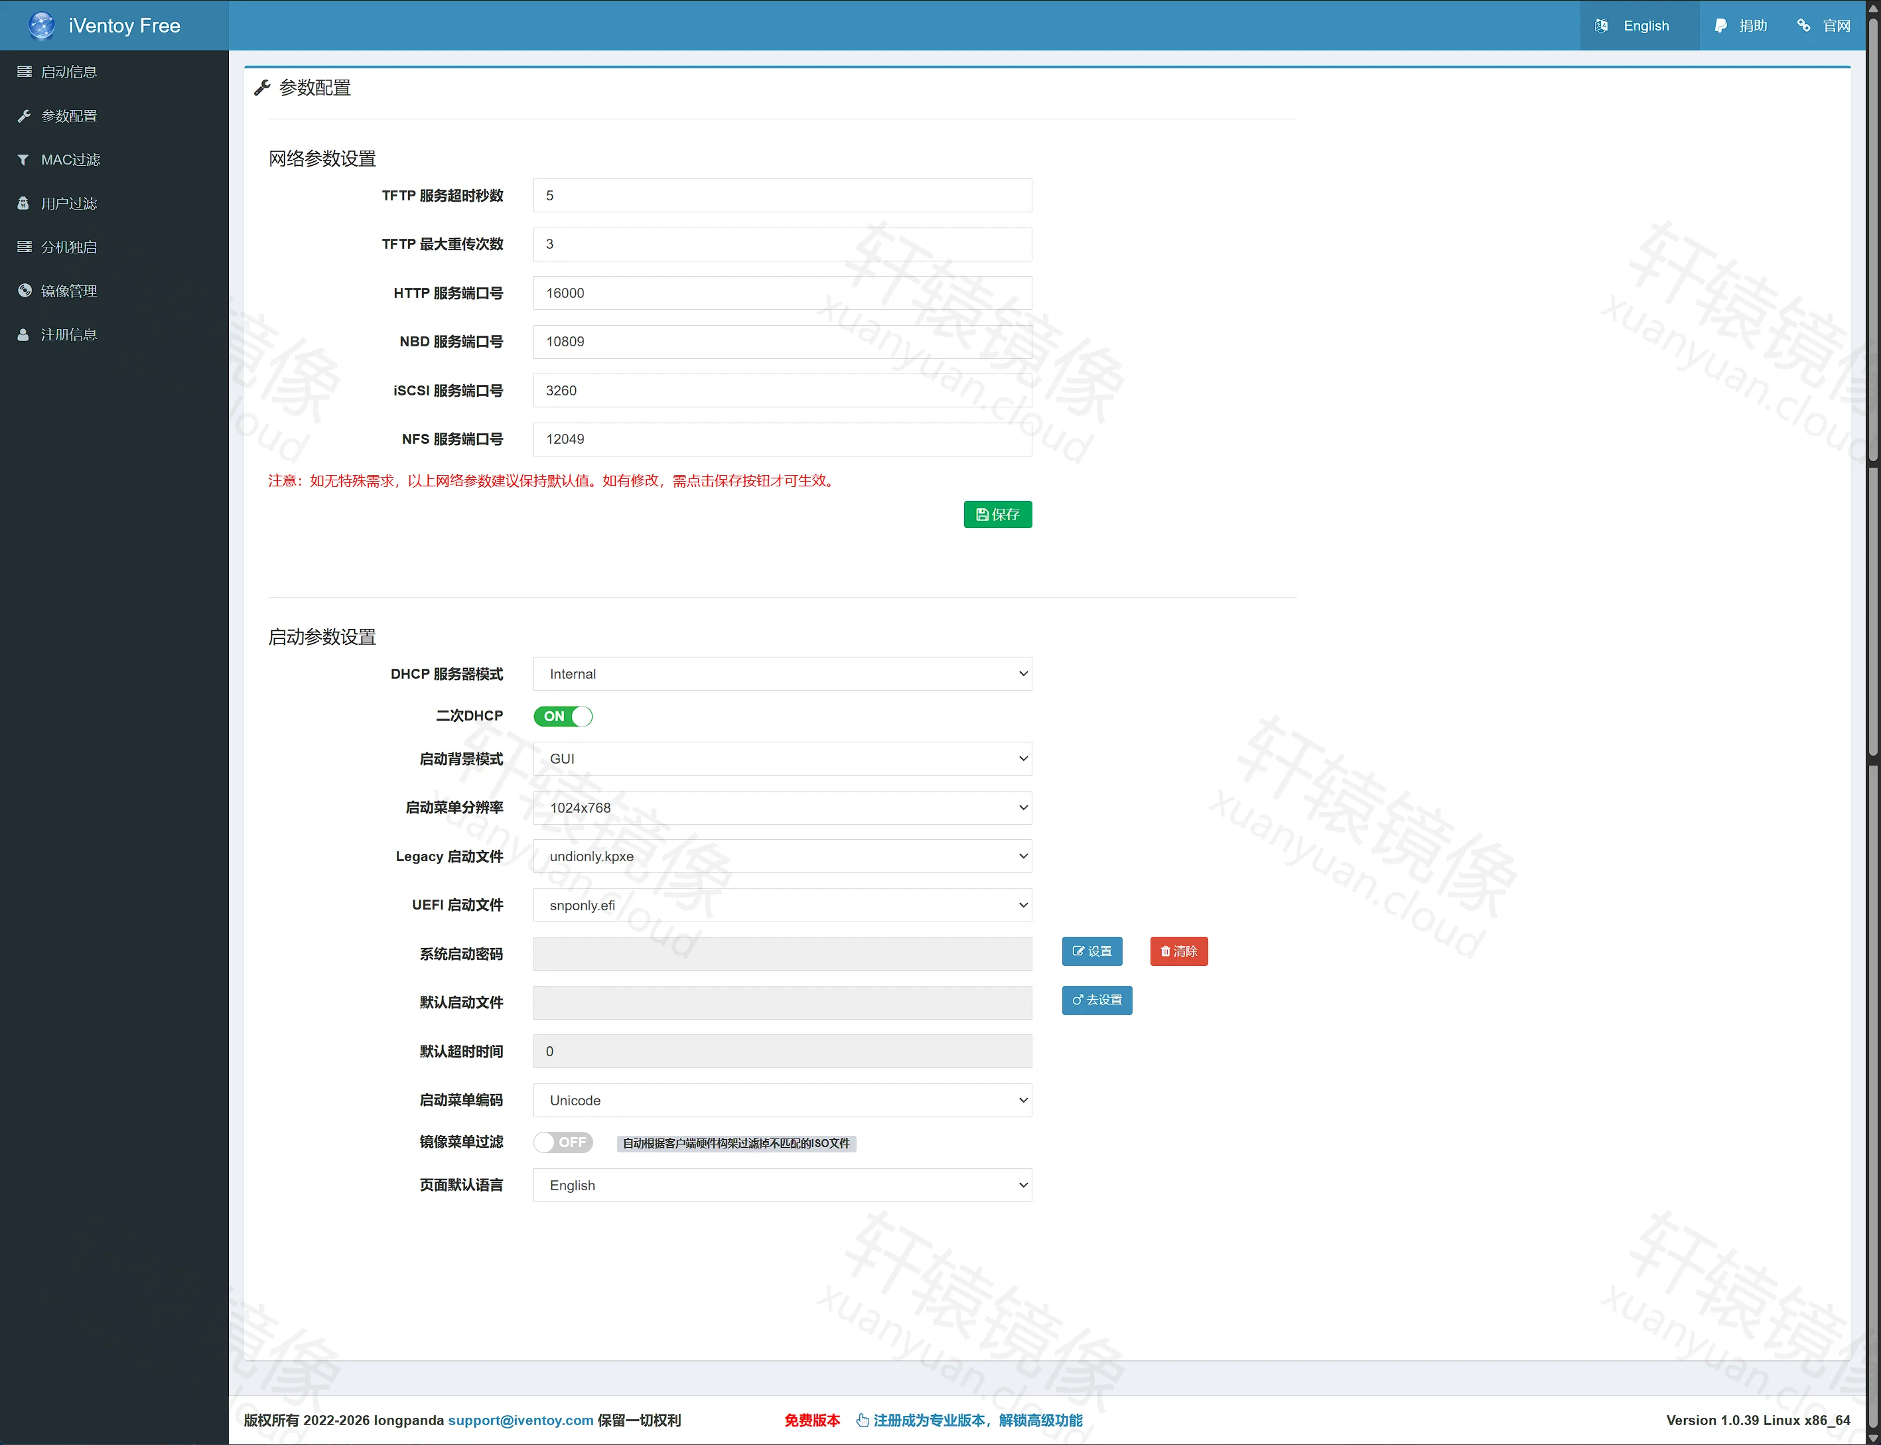Click the 自动根据客户端硬件构架过滤 hint label
This screenshot has width=1881, height=1445.
point(736,1143)
